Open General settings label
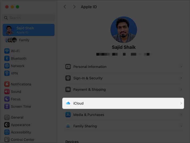This screenshot has width=190, height=143. pos(17,117)
